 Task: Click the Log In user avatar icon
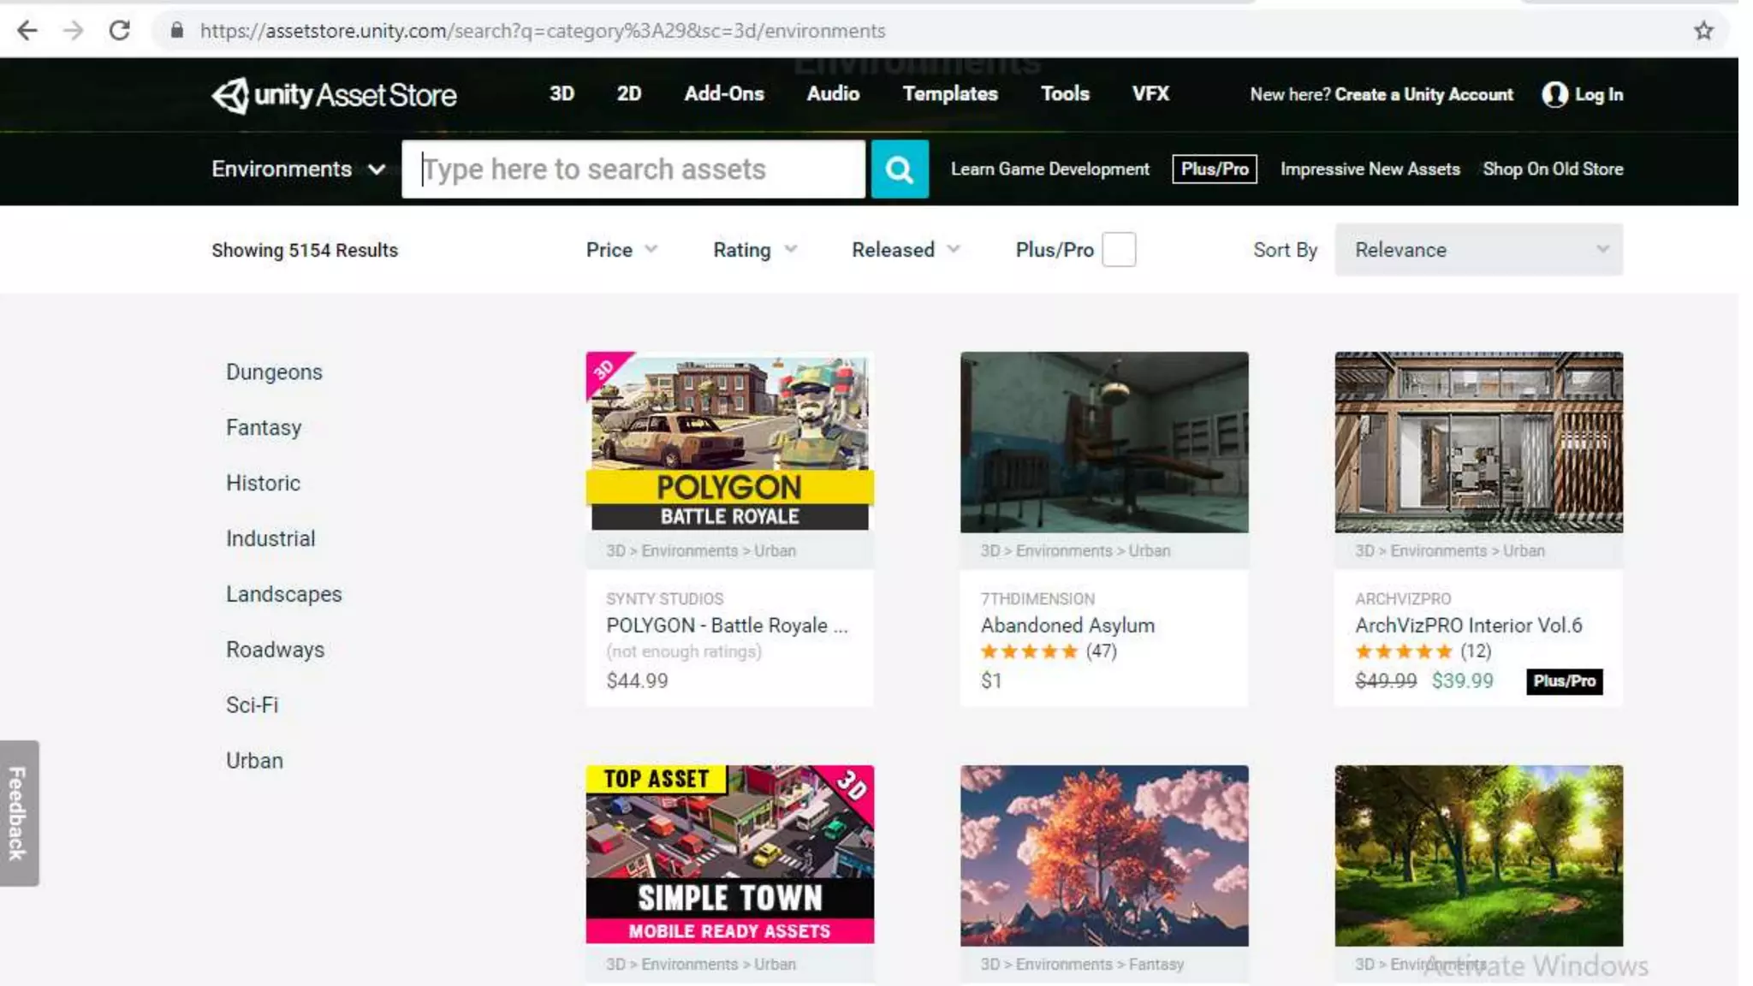click(1554, 95)
